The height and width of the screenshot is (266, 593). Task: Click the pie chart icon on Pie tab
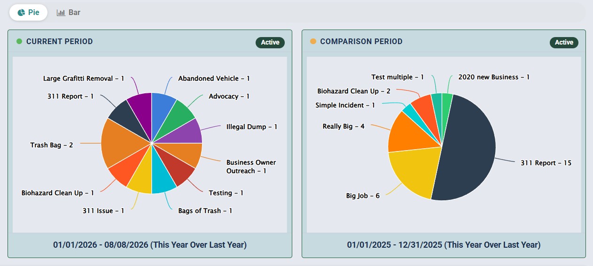[x=21, y=13]
